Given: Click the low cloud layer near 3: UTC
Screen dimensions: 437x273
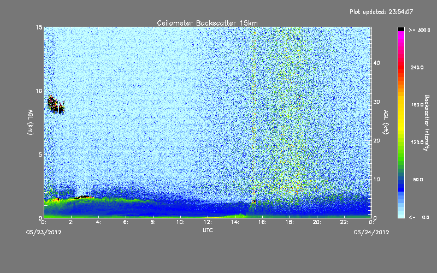Looking at the screenshot, I should tap(84, 197).
